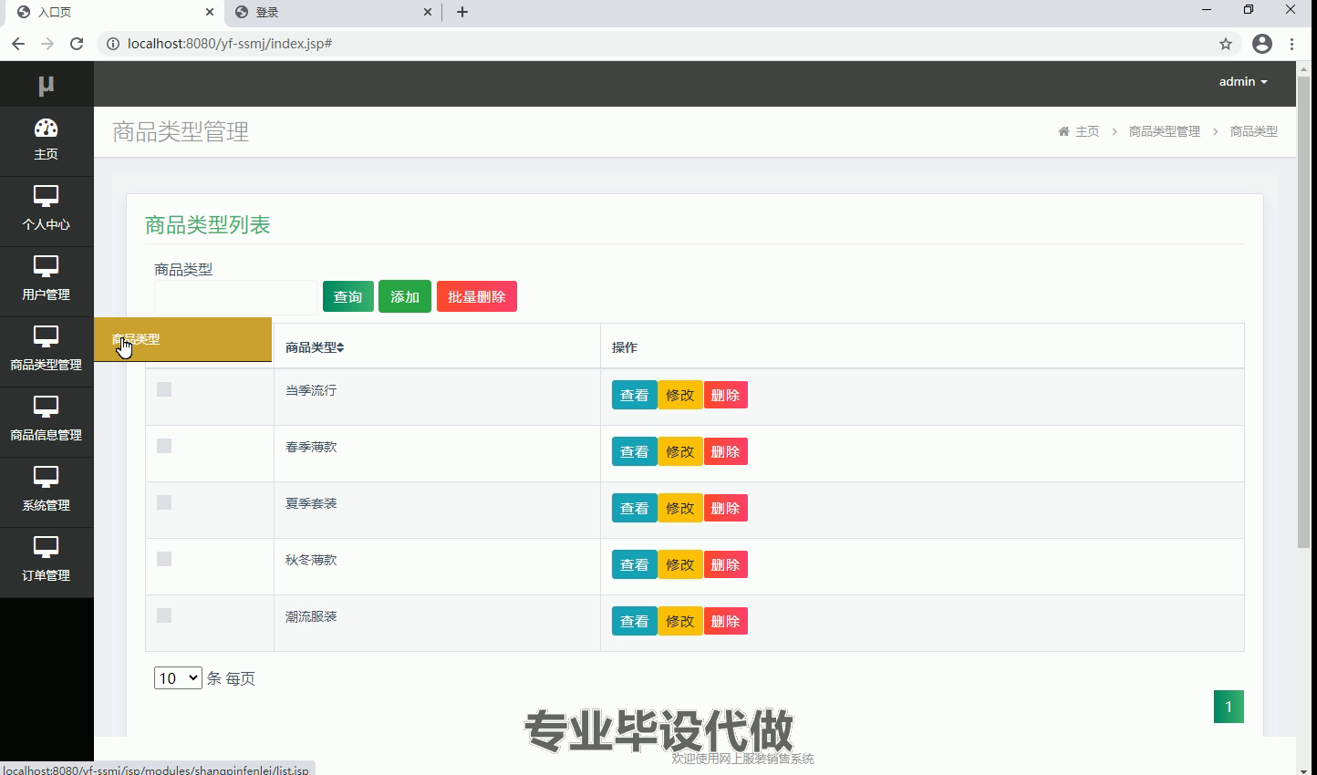Edit the 春季薄款 row with 修改
The height and width of the screenshot is (775, 1317).
point(680,451)
